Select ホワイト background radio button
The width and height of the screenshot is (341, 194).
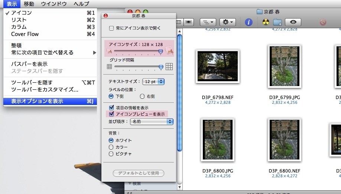click(x=111, y=140)
